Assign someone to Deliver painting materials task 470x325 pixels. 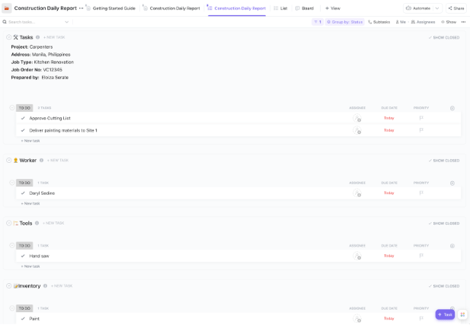tap(357, 130)
